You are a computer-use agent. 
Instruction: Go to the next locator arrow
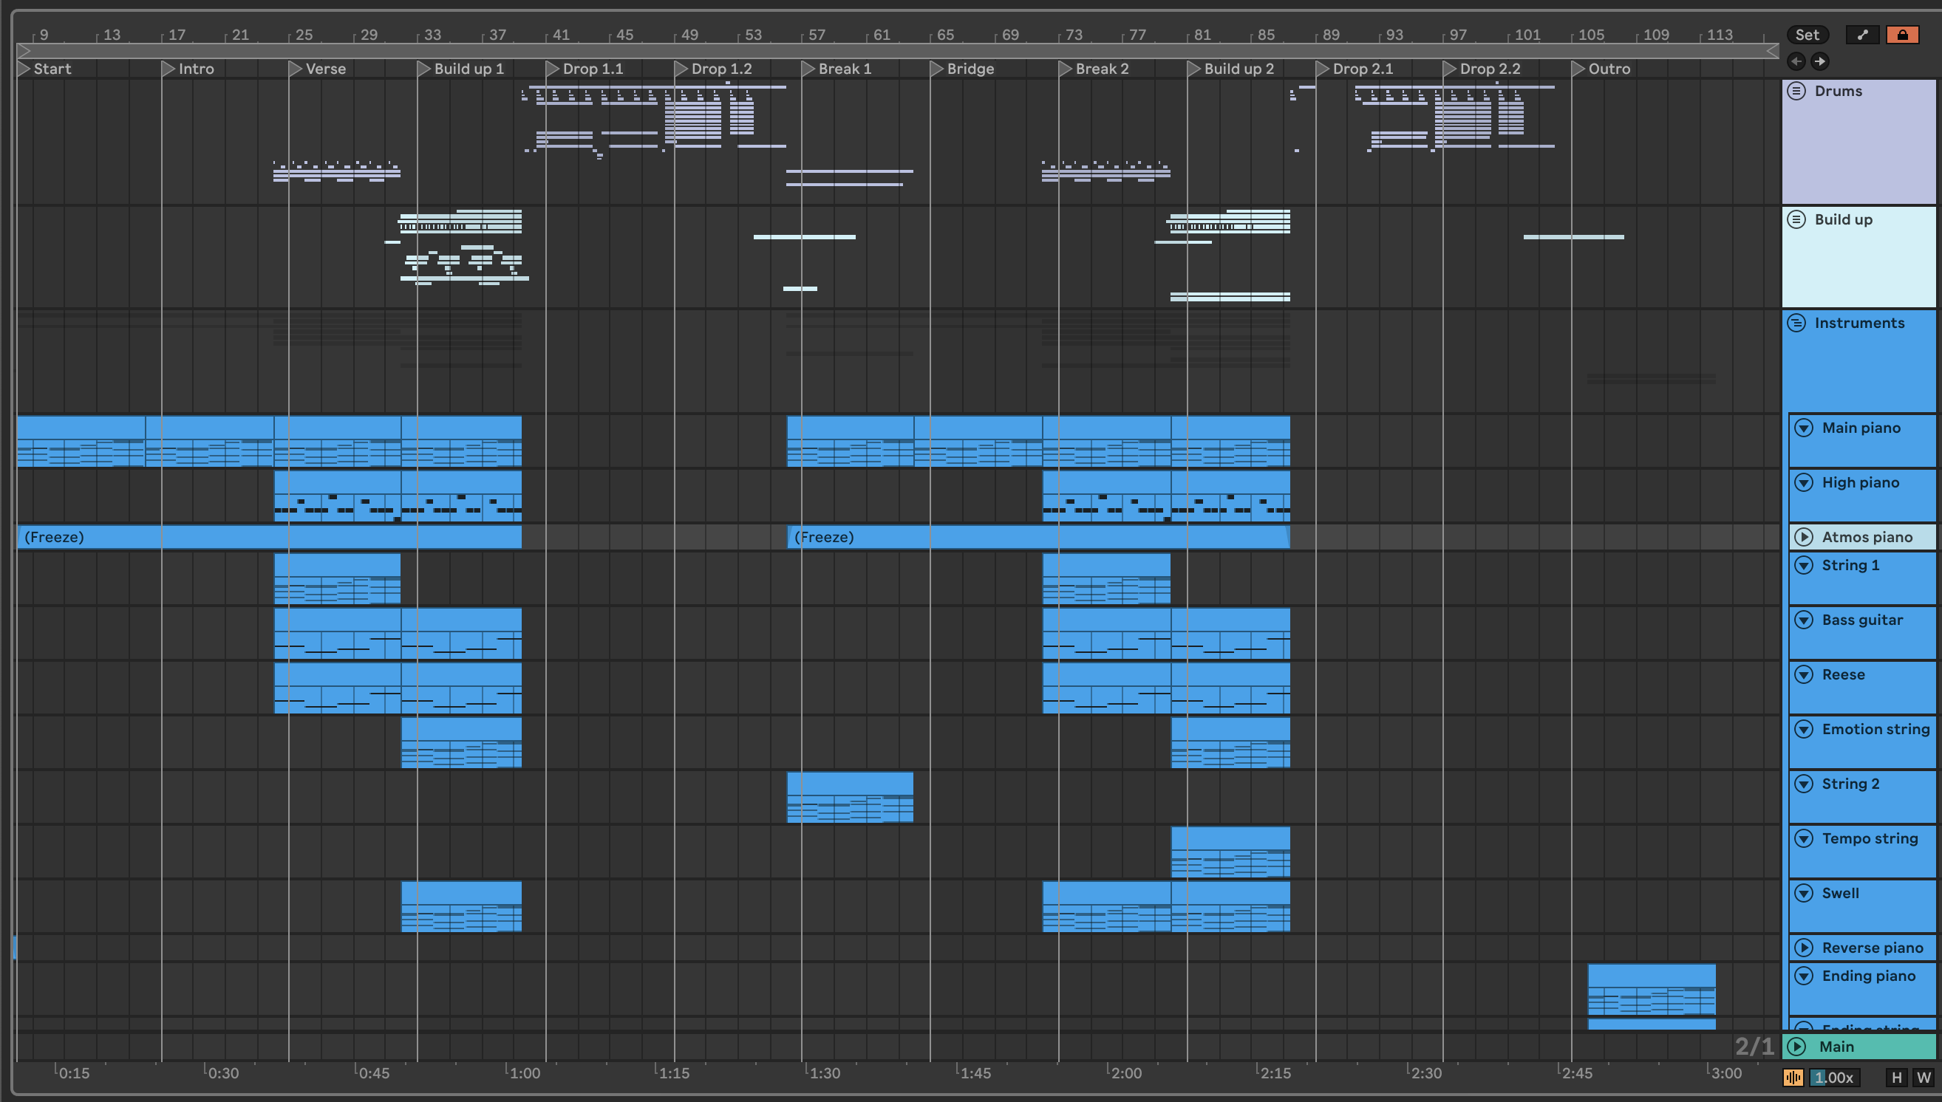(1819, 61)
